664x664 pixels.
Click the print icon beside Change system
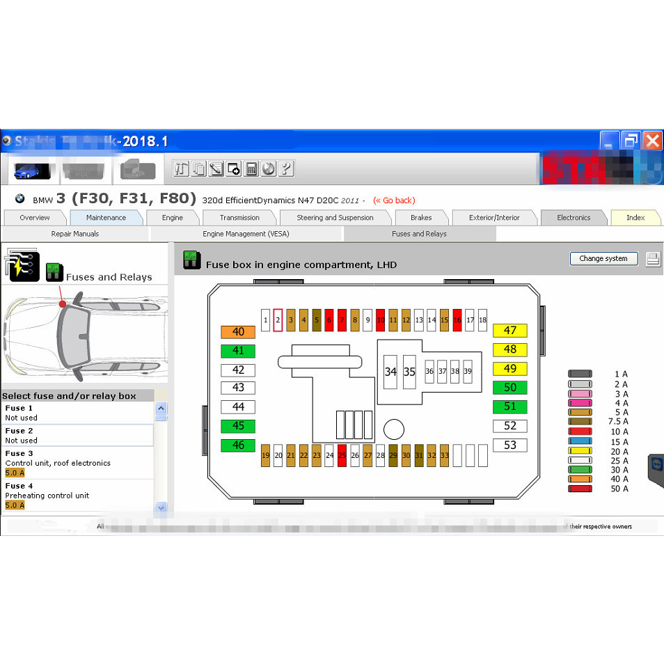pos(653,259)
